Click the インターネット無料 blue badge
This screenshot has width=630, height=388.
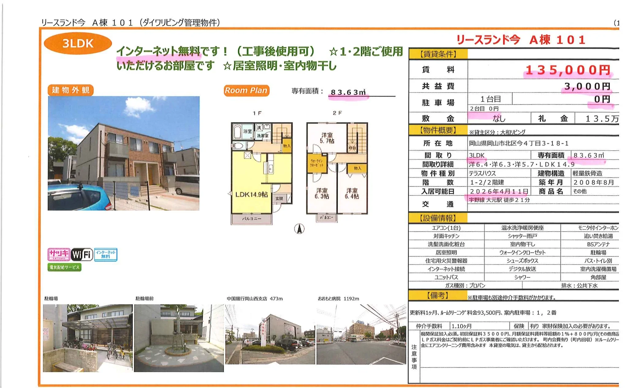(105, 254)
